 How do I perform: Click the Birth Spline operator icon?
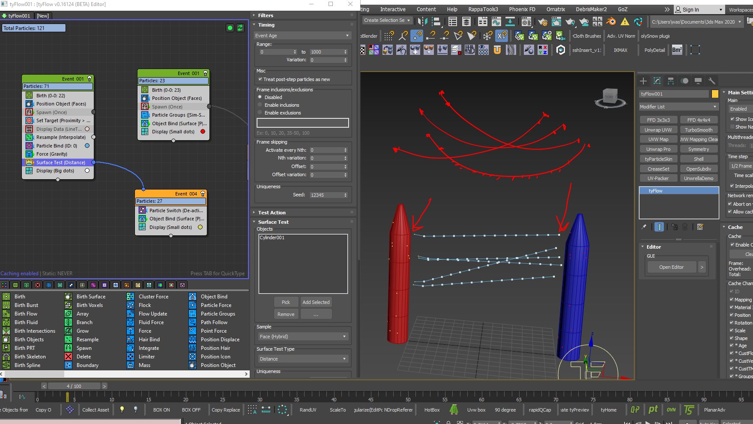coord(6,365)
